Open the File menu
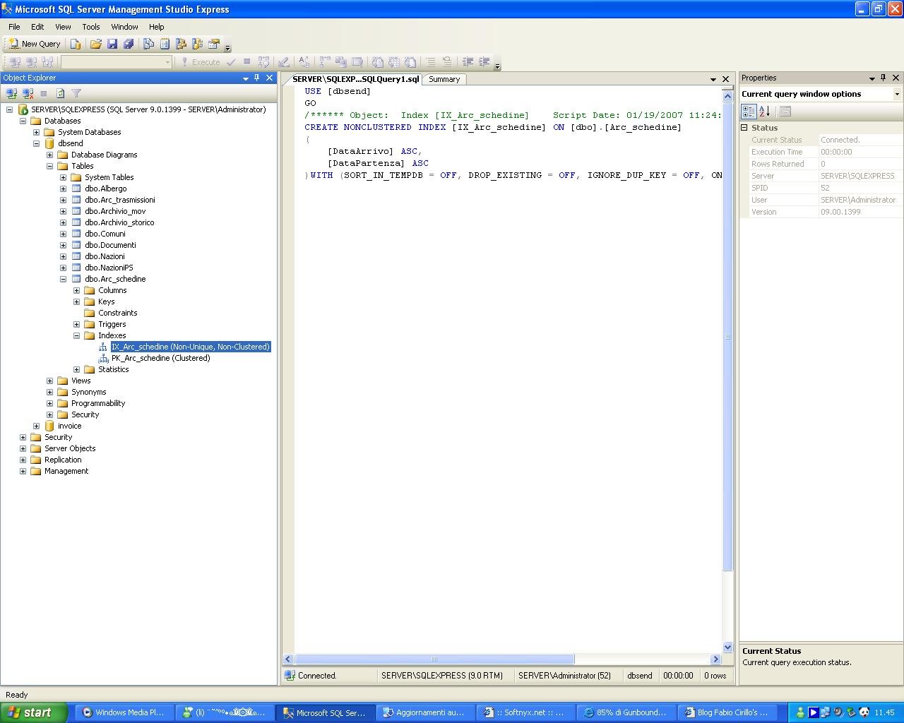 coord(14,27)
